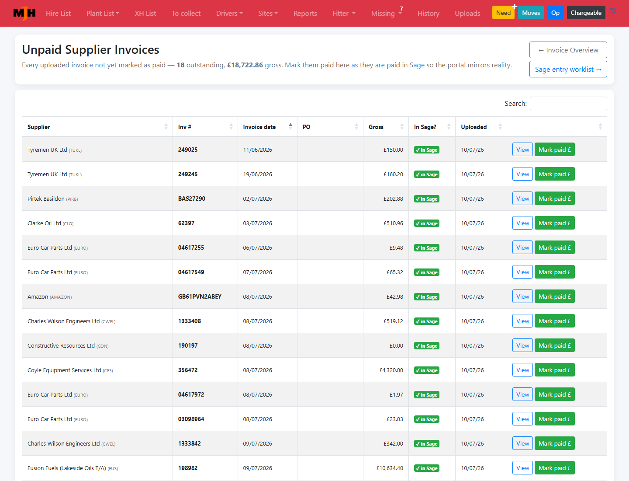Click the history clock icon in navbar
The width and height of the screenshot is (629, 481).
point(613,11)
